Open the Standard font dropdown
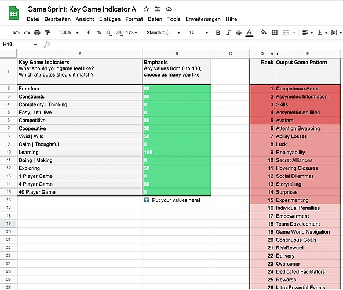Image resolution: width=343 pixels, height=290 pixels. pyautogui.click(x=163, y=32)
